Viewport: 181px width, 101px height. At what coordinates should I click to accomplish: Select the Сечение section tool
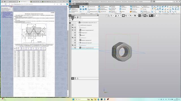click(122, 9)
